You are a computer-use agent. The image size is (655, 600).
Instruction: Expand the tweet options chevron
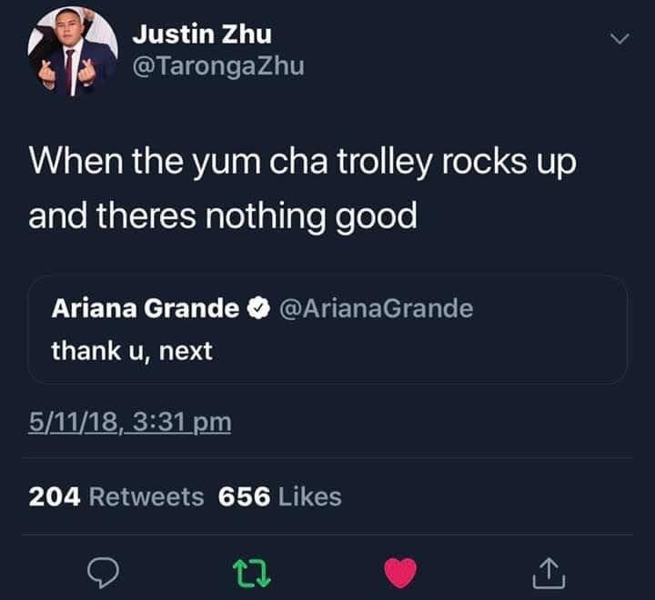620,38
